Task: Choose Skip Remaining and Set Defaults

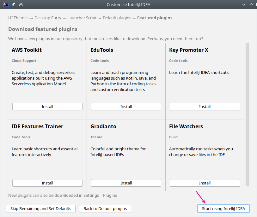Action: [41, 208]
